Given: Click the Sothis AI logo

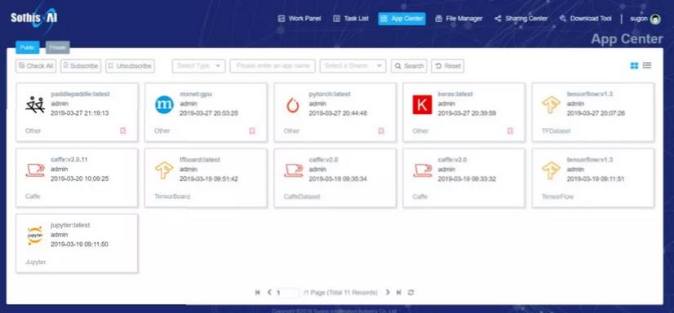Looking at the screenshot, I should (34, 18).
